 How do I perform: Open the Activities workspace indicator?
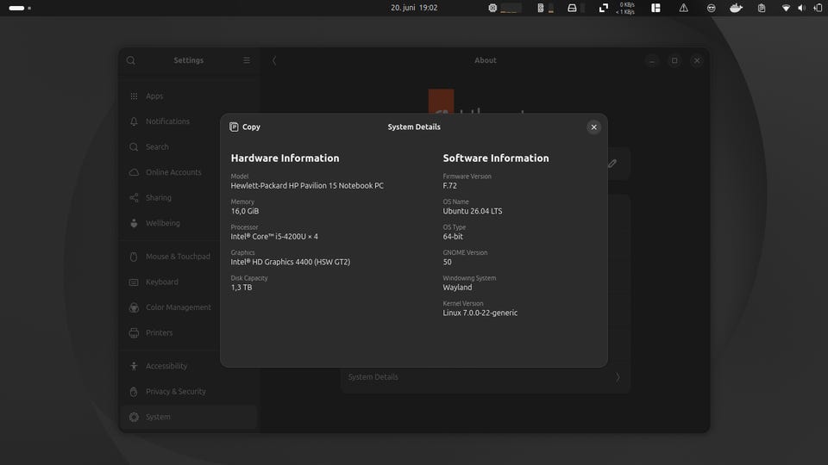20,8
